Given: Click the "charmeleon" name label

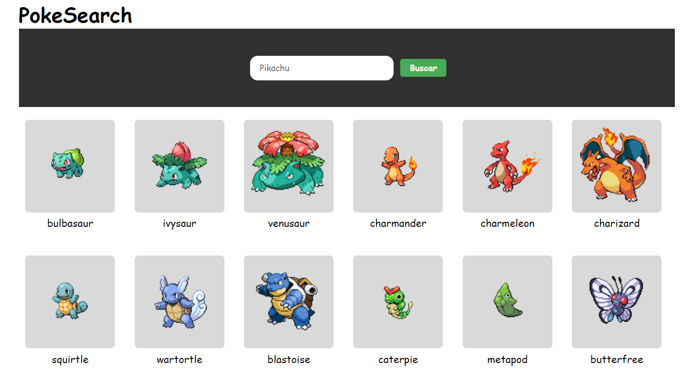Looking at the screenshot, I should tap(507, 223).
